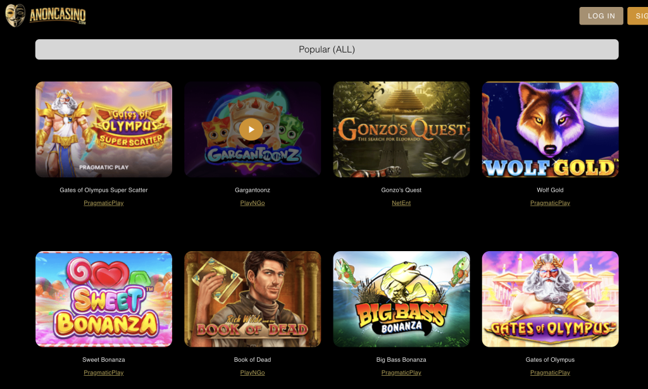
Task: Follow the NetEnt provider link
Action: pyautogui.click(x=401, y=203)
